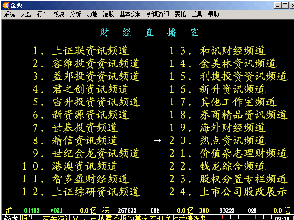Select channel 5 宙升投资资讯频道
Viewport: 294px width, 220px height.
click(x=86, y=102)
